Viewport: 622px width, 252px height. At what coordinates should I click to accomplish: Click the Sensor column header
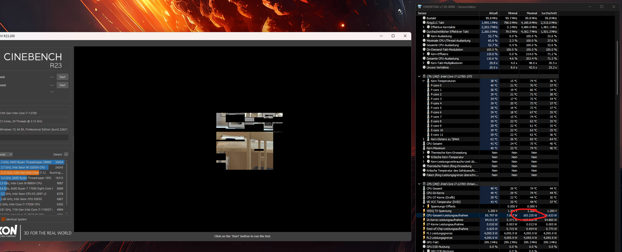pyautogui.click(x=448, y=13)
